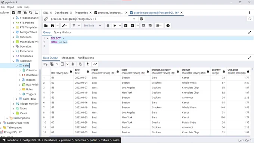Viewport: 254px width, 143px height.
Task: Execute the query with the play button
Action: 115,26
